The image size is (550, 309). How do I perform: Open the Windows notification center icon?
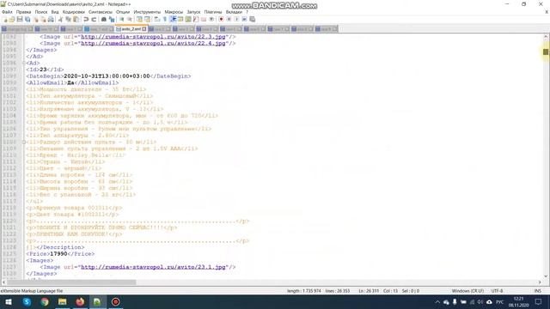[x=538, y=302]
